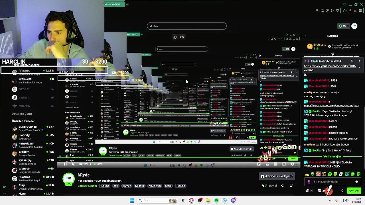
Task: Collapse the Sohbet chat panel
Action: 304,36
